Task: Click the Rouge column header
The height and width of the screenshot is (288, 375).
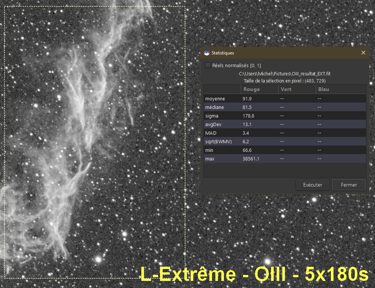Action: click(259, 89)
